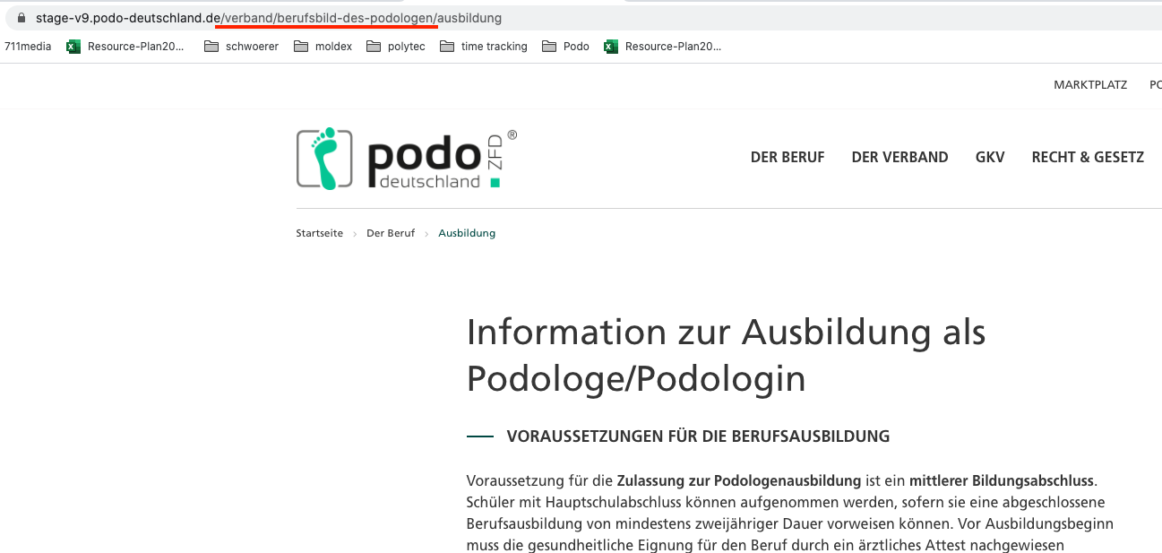Image resolution: width=1162 pixels, height=553 pixels.
Task: Open the RECHT & GESETZ navigation menu
Action: [1088, 158]
